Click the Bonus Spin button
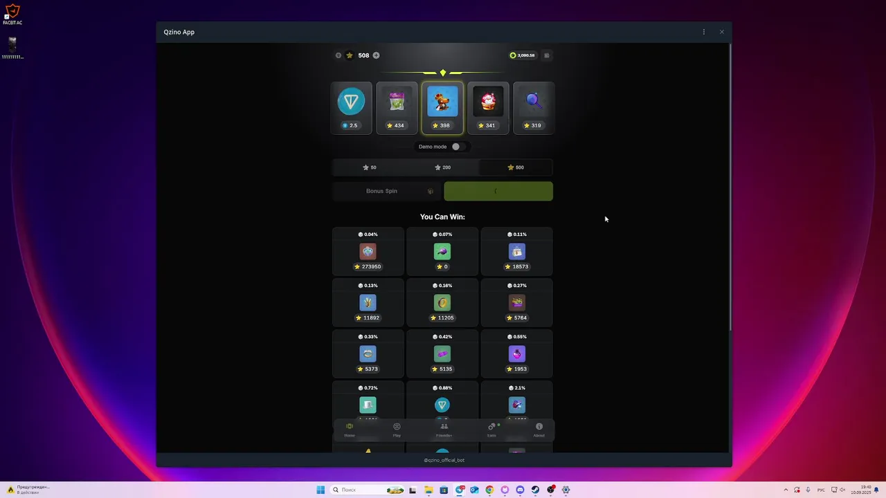Viewport: 886px width, 498px height. pos(386,191)
